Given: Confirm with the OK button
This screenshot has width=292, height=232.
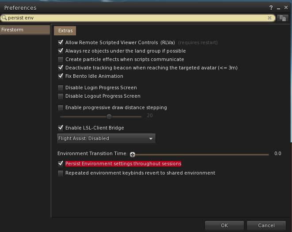Looking at the screenshot, I should coord(224,225).
